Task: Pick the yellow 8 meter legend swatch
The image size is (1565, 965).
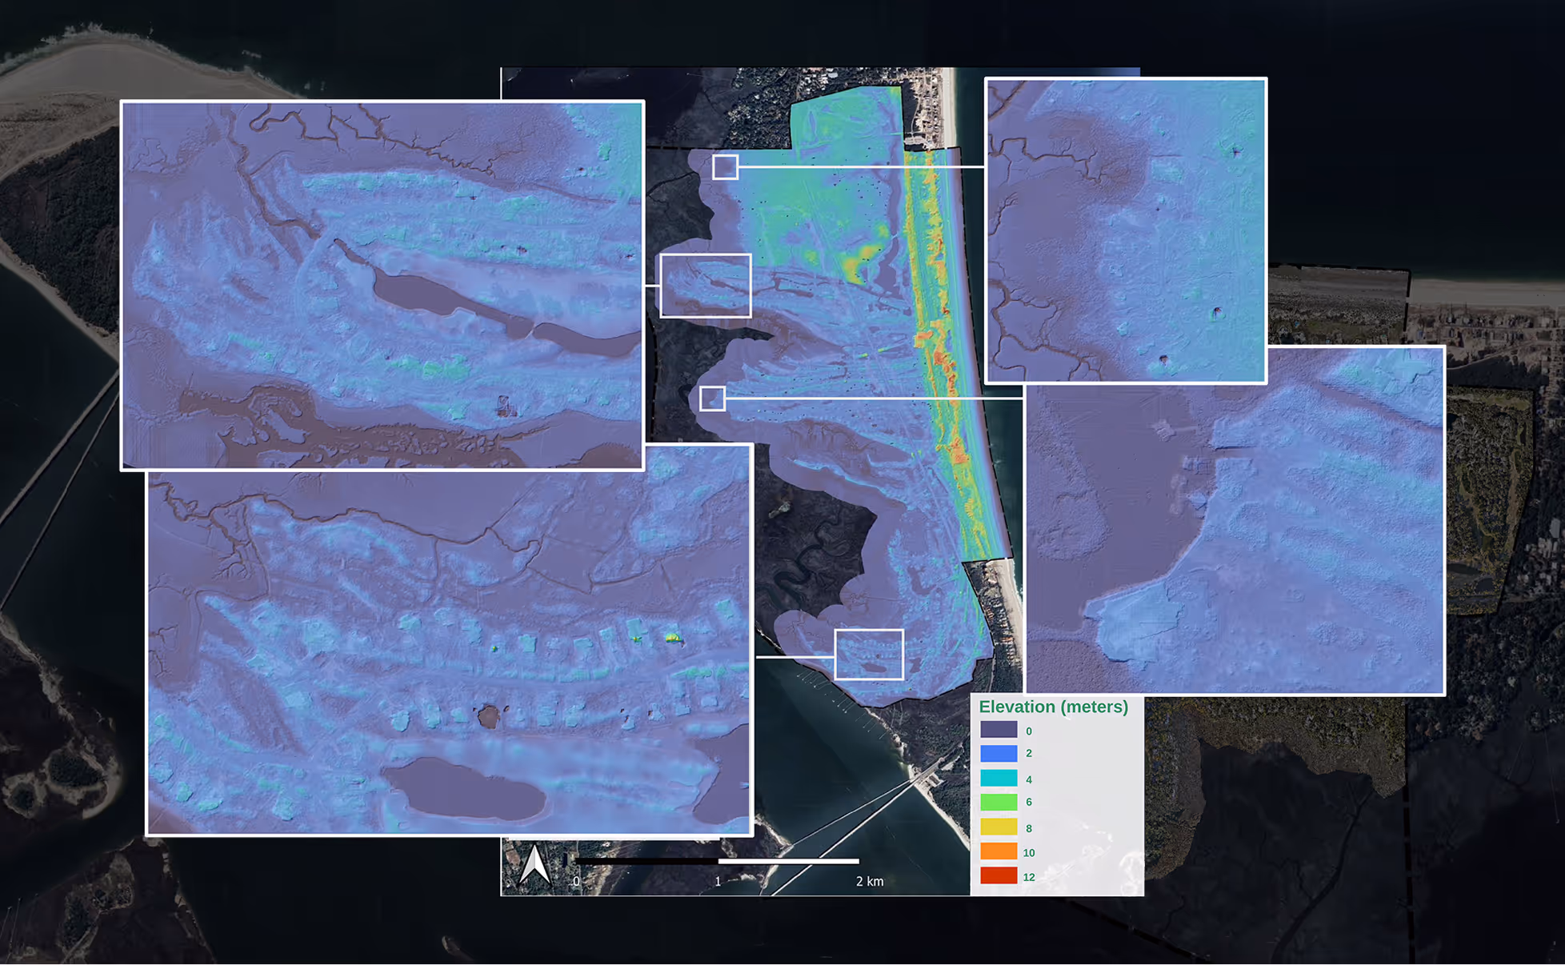Action: [999, 827]
